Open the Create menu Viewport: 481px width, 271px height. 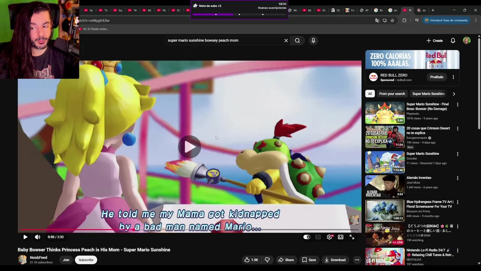(x=434, y=41)
